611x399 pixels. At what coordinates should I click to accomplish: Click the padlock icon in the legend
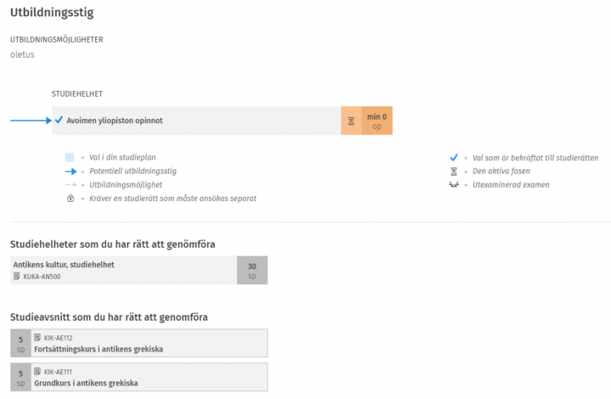click(x=70, y=198)
